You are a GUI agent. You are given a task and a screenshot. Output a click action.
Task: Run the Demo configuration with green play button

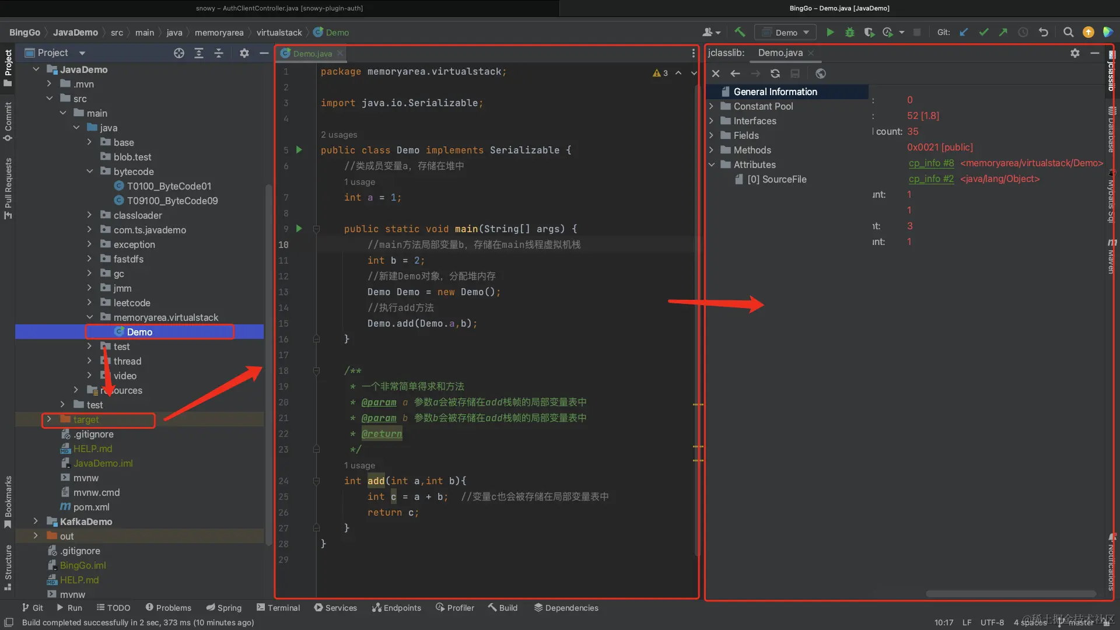830,33
